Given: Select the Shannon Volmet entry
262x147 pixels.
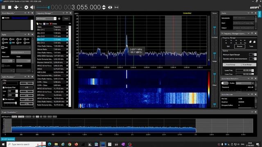Looking at the screenshot, I should pos(52,62).
